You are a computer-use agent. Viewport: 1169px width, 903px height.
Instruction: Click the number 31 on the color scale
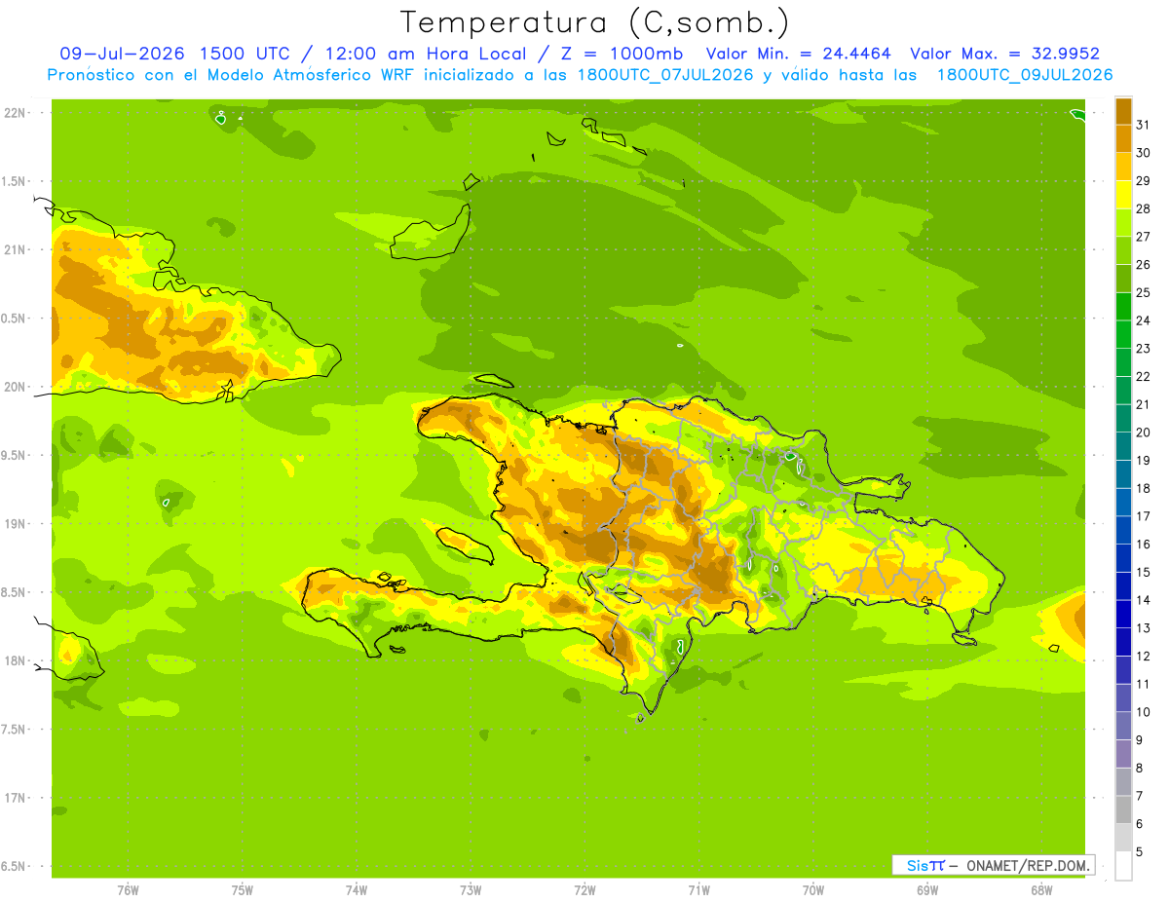(1144, 125)
